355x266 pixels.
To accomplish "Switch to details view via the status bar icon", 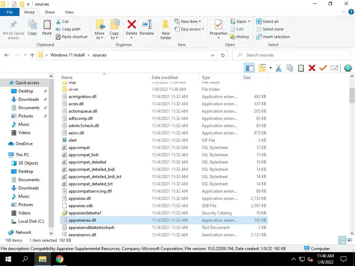I will [x=342, y=240].
